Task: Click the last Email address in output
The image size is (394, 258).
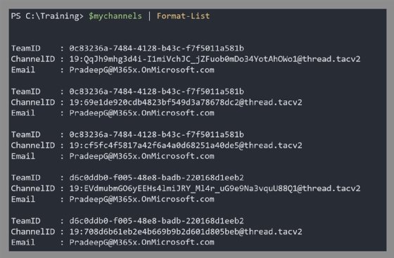Action: (x=141, y=243)
